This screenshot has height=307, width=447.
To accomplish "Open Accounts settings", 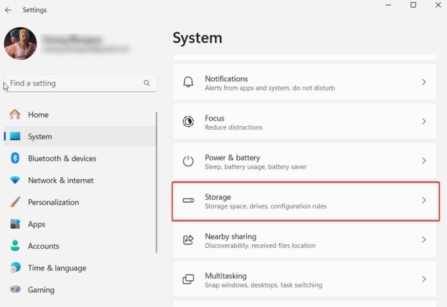I will coord(44,246).
